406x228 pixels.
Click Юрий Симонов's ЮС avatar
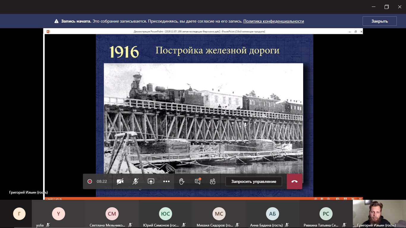pyautogui.click(x=165, y=214)
